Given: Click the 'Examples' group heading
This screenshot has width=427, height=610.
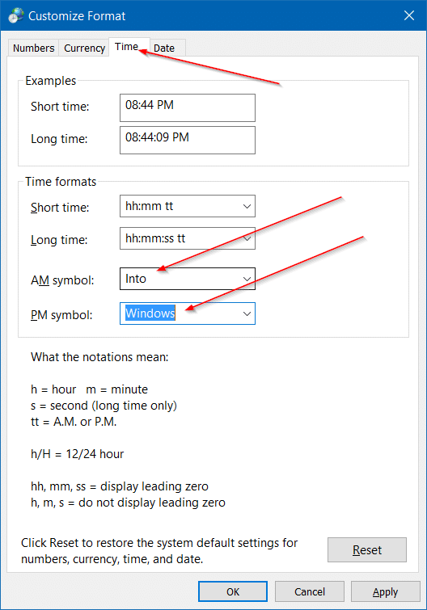Looking at the screenshot, I should tap(51, 81).
